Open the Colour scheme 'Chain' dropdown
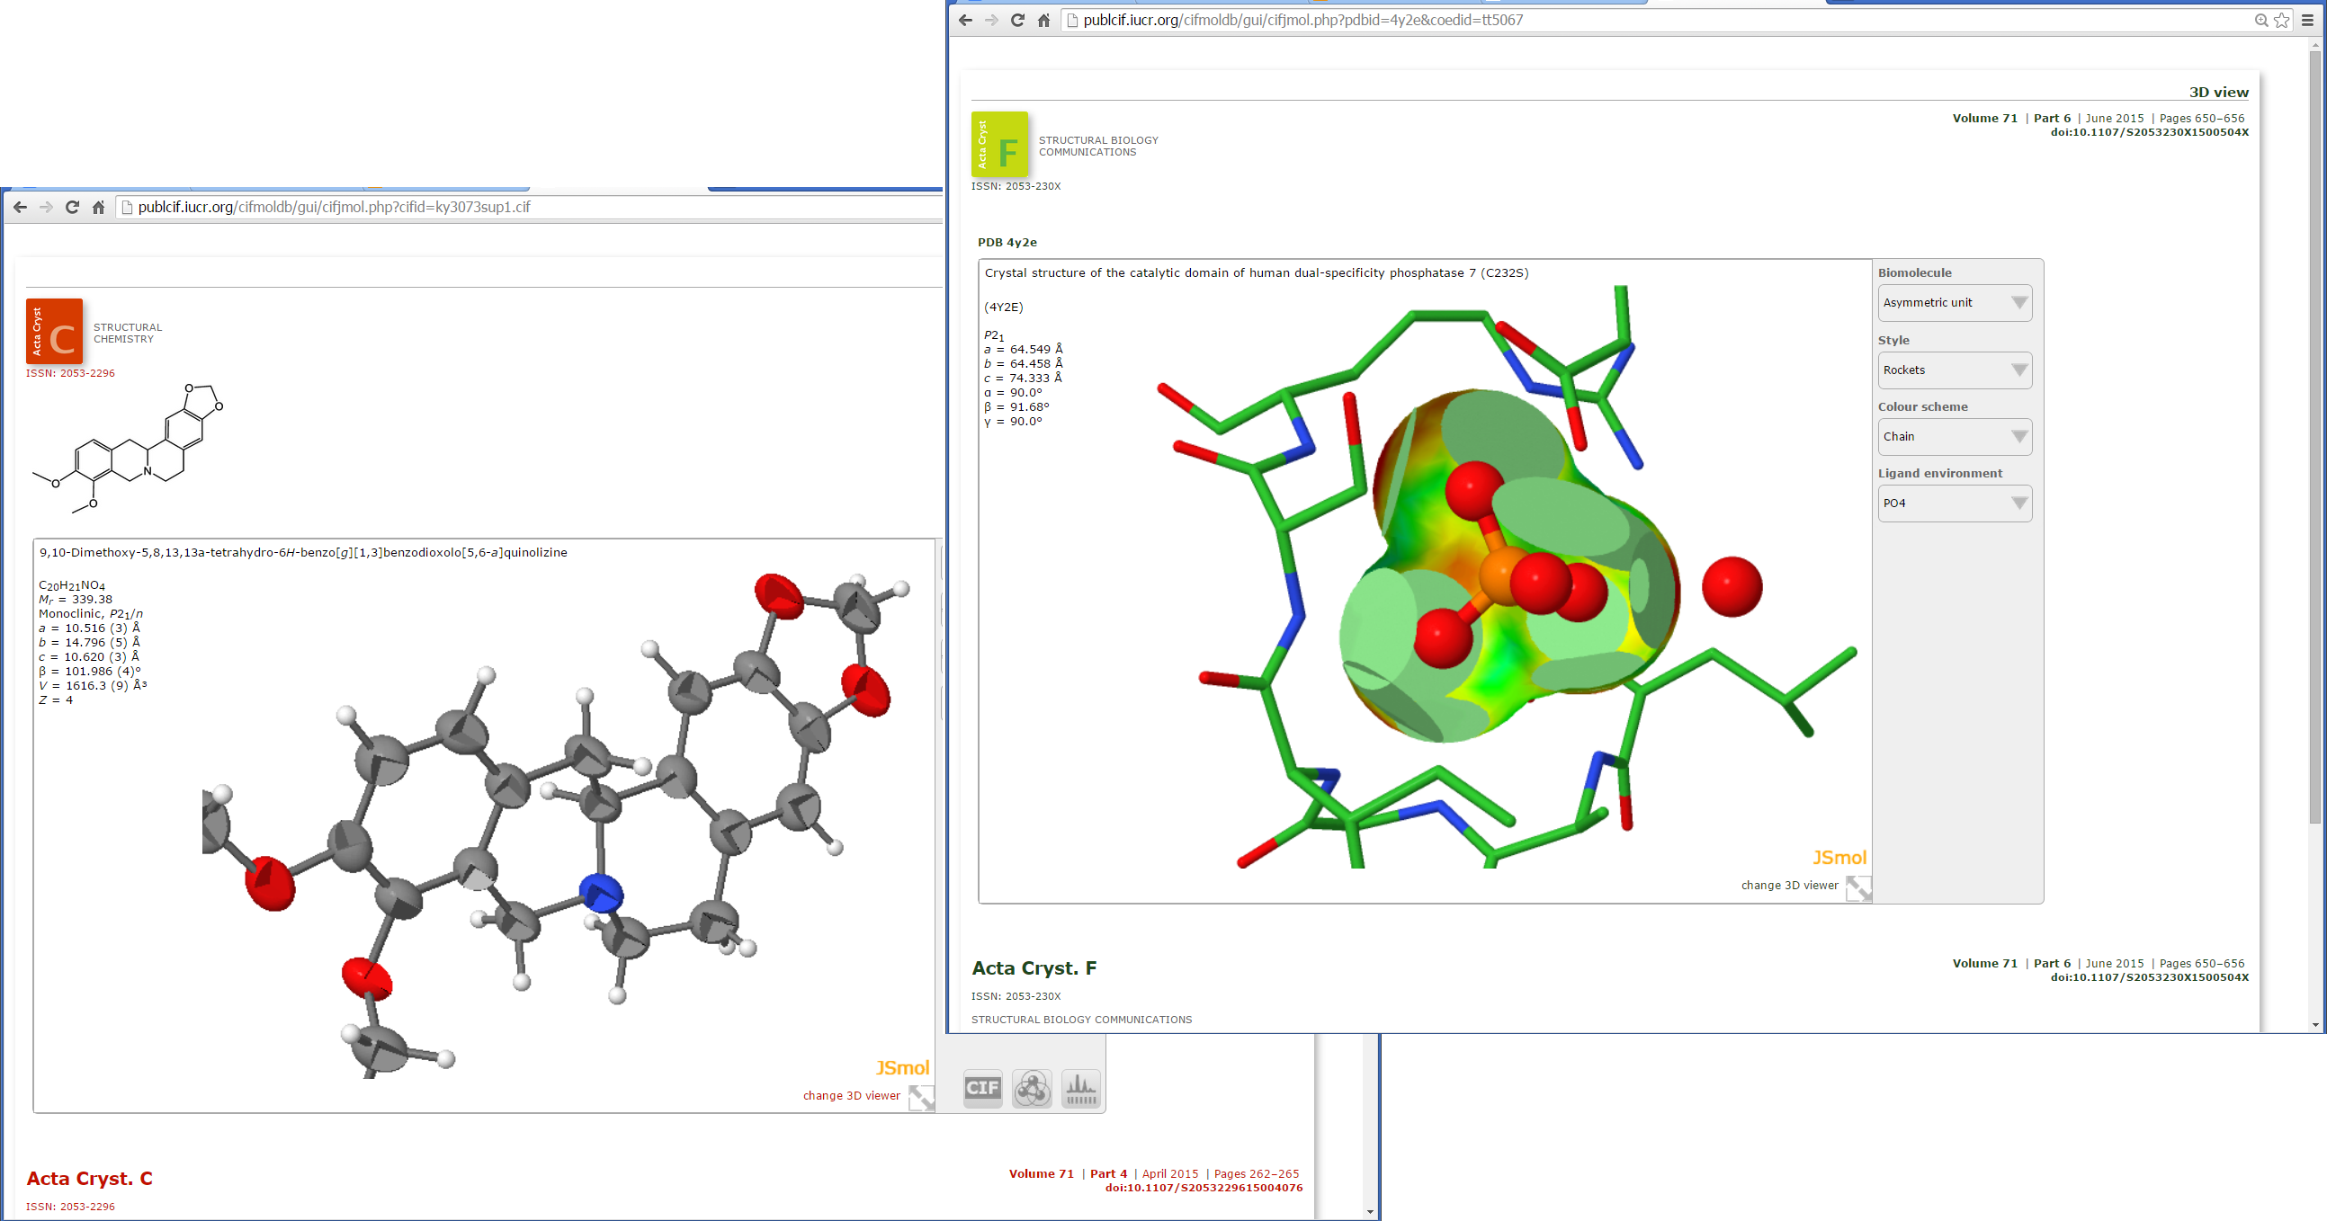This screenshot has width=2327, height=1221. 1955,436
